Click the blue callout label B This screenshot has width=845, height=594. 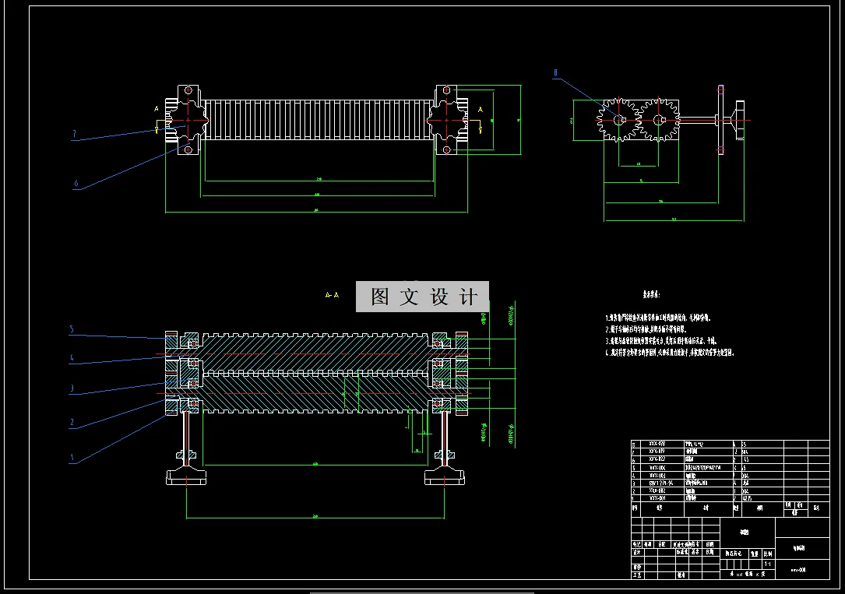555,72
